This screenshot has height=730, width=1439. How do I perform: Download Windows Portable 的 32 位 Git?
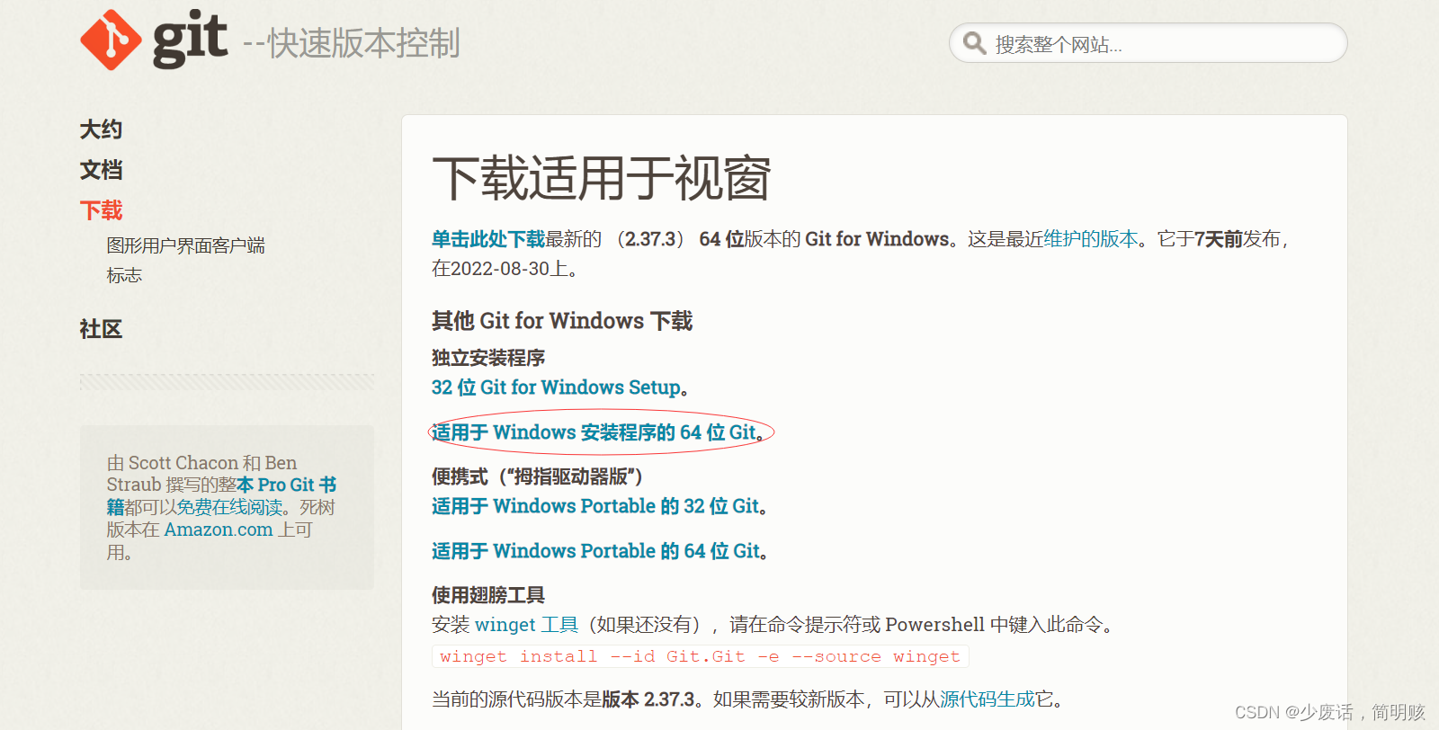595,506
